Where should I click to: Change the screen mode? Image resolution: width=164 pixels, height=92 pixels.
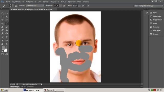click(7, 54)
